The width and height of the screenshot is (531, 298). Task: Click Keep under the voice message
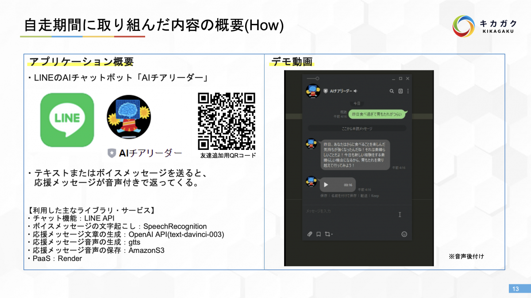(x=375, y=195)
